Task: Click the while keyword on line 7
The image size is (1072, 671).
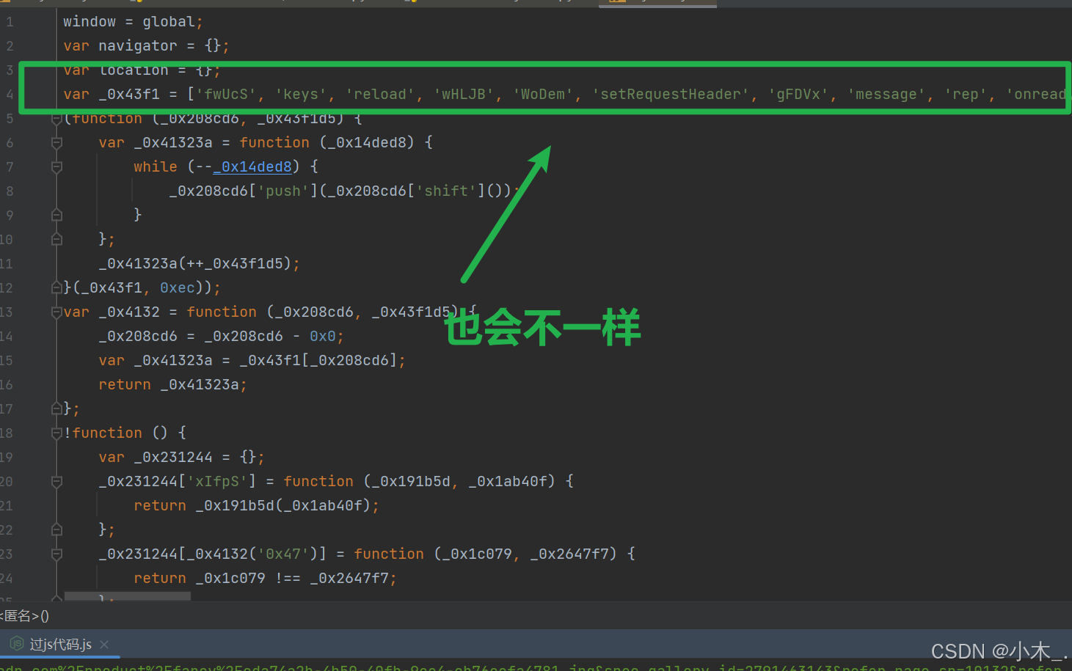Action: point(156,167)
